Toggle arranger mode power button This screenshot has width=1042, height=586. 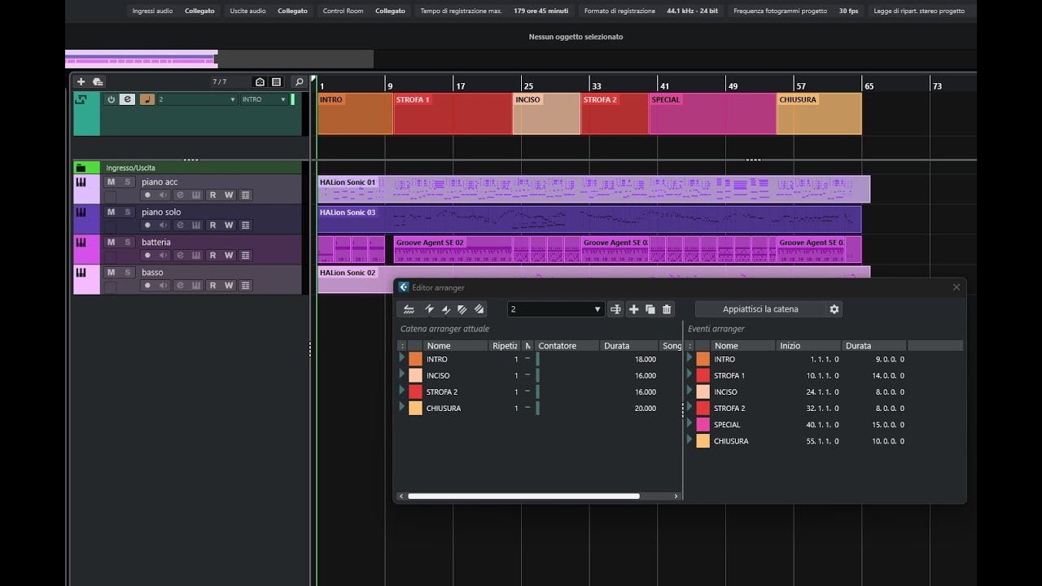pos(111,99)
